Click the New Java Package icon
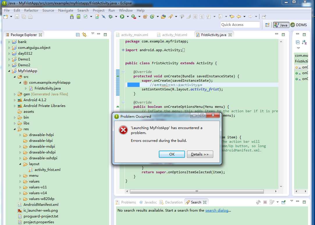Viewport: 315px width, 225px height. (145, 17)
